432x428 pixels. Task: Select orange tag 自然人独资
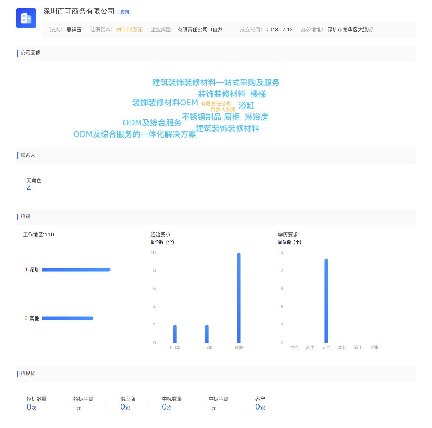point(223,109)
